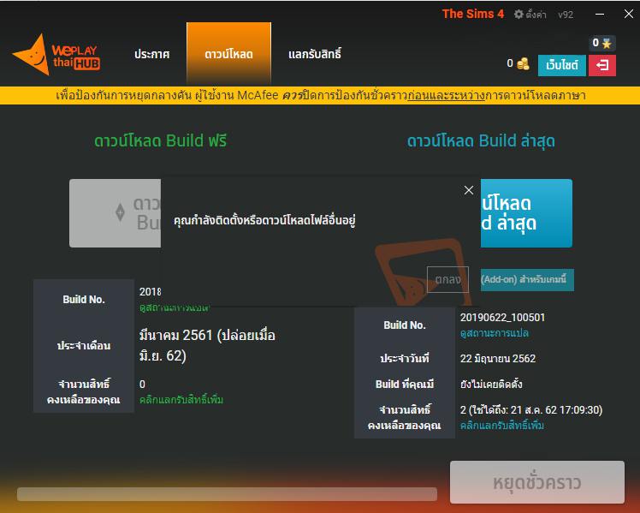Click the date 22 มิถุนายน 2562
Viewport: 640px width, 513px height.
click(498, 359)
